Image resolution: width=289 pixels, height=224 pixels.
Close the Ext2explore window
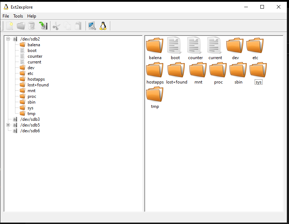coord(279,7)
